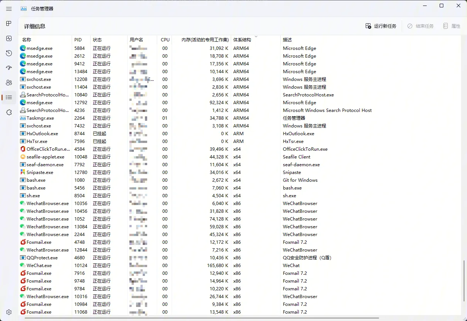The height and width of the screenshot is (321, 467).
Task: Sort processes by the PID column header
Action: 78,40
